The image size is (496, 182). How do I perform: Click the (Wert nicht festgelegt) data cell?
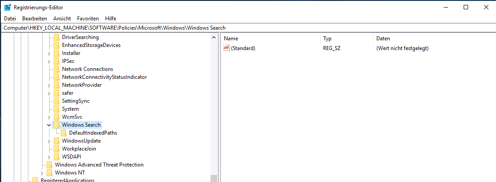coord(402,48)
